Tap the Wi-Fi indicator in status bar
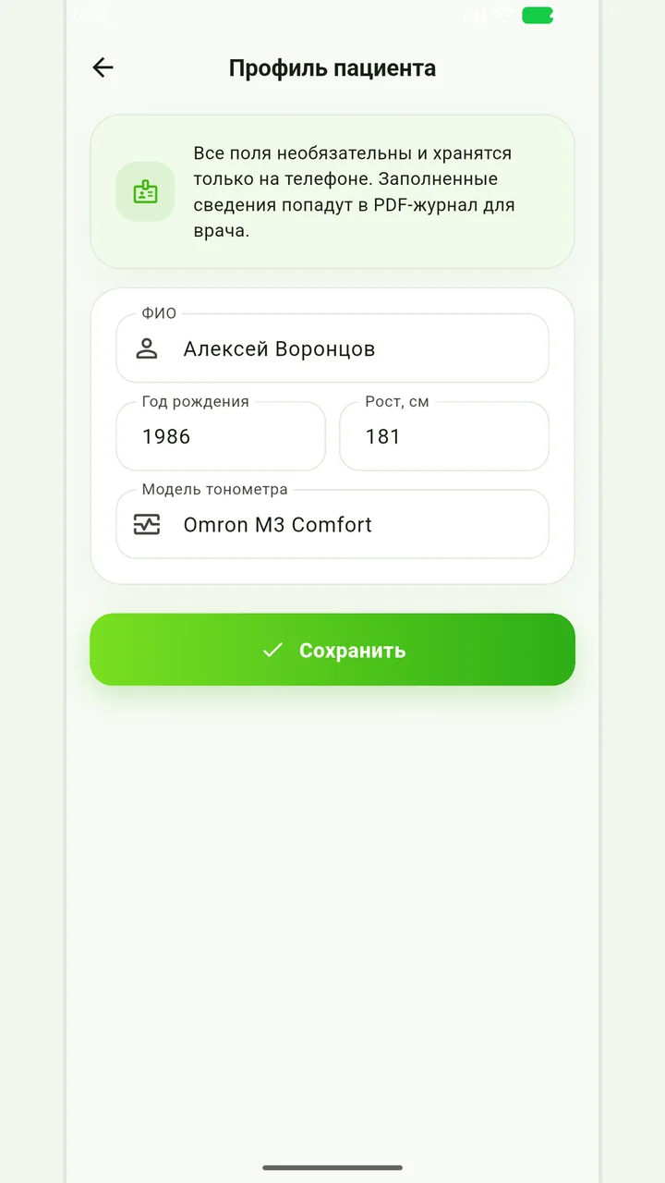Screen dimensions: 665x1183 pyautogui.click(x=503, y=15)
